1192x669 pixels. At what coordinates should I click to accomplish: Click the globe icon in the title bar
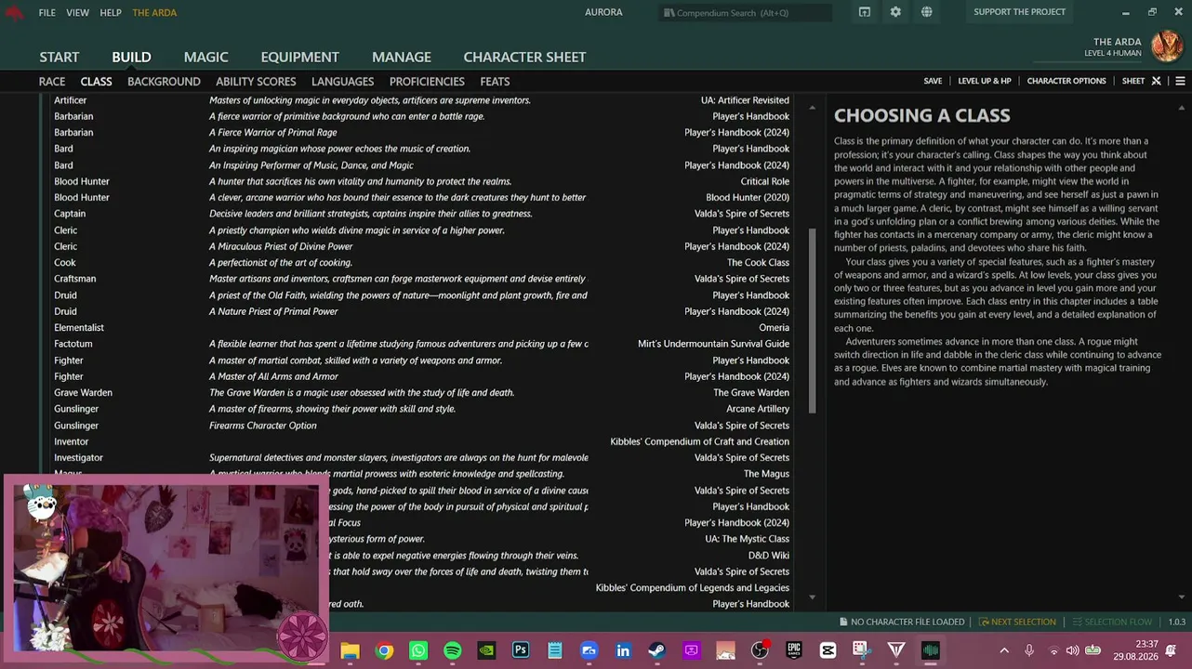(x=927, y=12)
